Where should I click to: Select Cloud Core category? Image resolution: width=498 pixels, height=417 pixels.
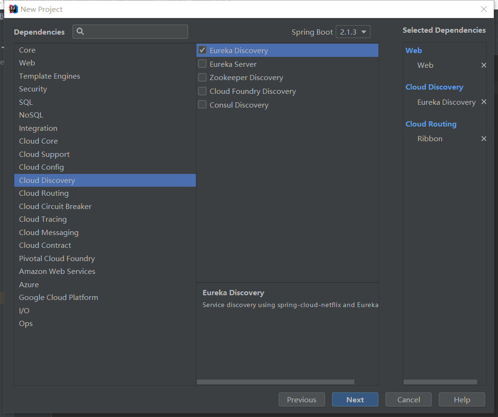pos(105,141)
